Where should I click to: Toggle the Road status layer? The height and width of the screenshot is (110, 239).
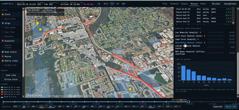coord(11,52)
